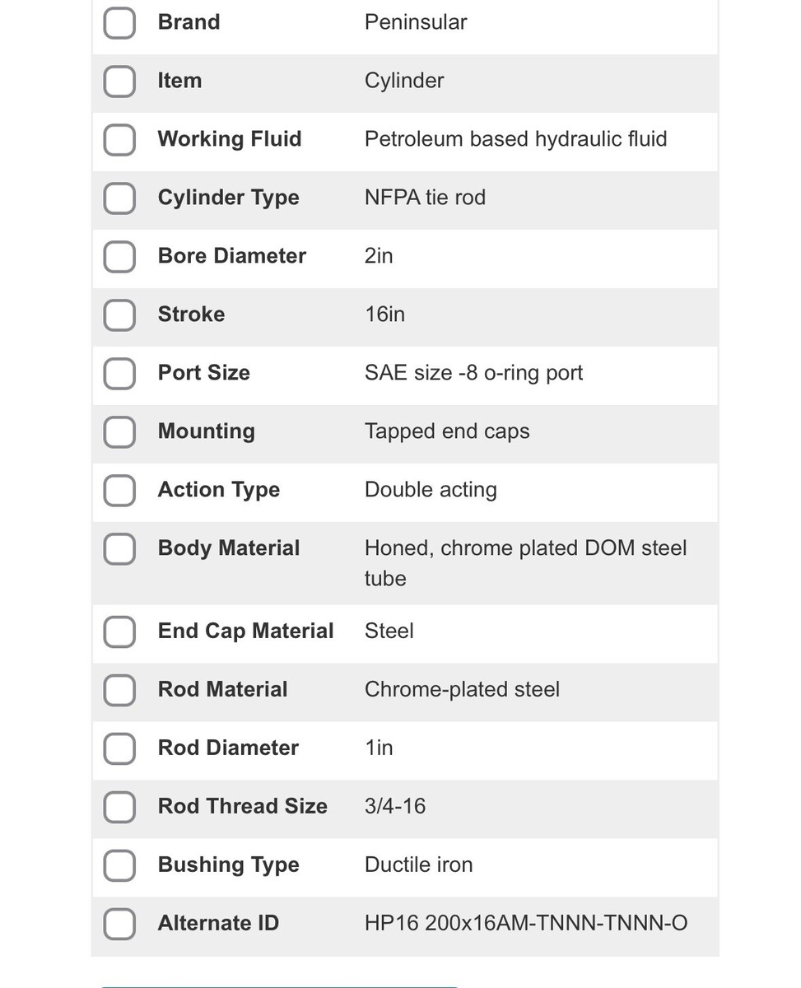
Task: Check the Rod Material checkbox
Action: point(119,690)
